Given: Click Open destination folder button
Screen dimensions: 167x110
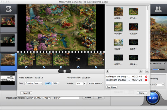Looking at the screenshot, I should coord(99,97).
